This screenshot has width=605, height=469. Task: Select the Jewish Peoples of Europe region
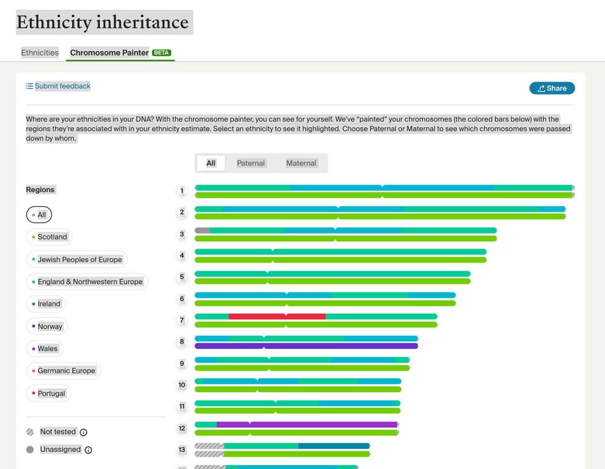pos(77,259)
